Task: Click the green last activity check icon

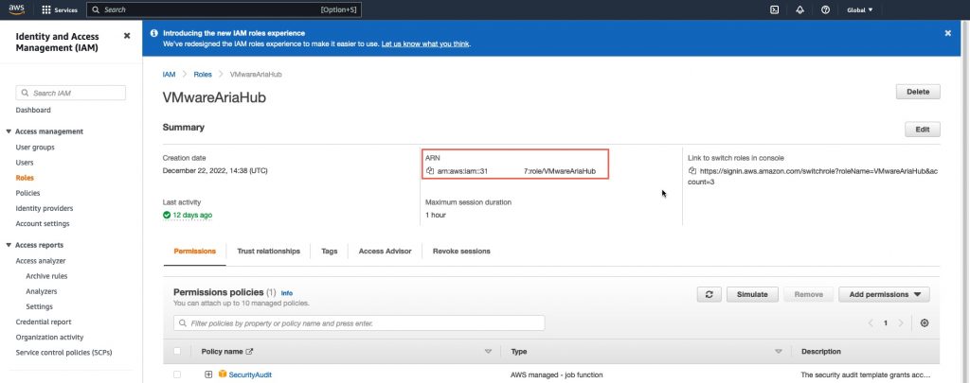Action: 167,215
